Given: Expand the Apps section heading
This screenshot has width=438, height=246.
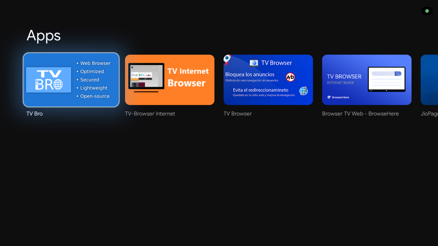Looking at the screenshot, I should tap(43, 35).
